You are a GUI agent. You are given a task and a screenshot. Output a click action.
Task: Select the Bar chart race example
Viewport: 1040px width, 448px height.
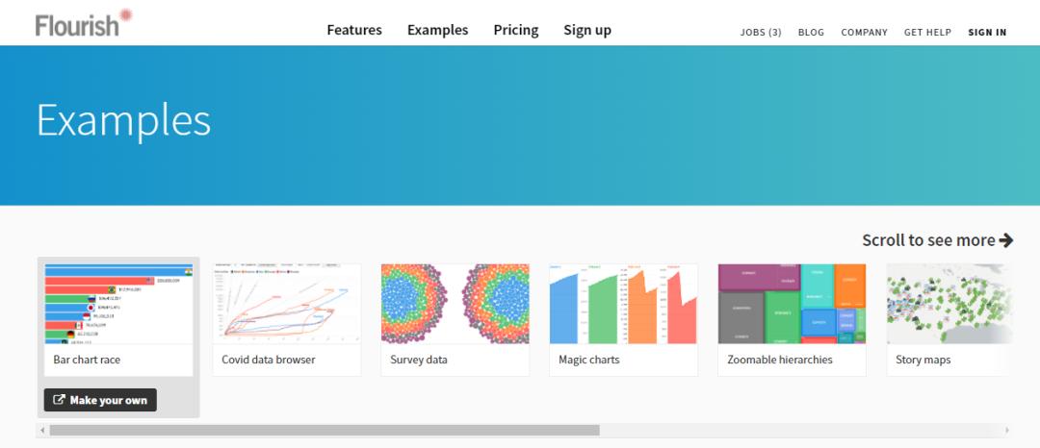point(118,319)
